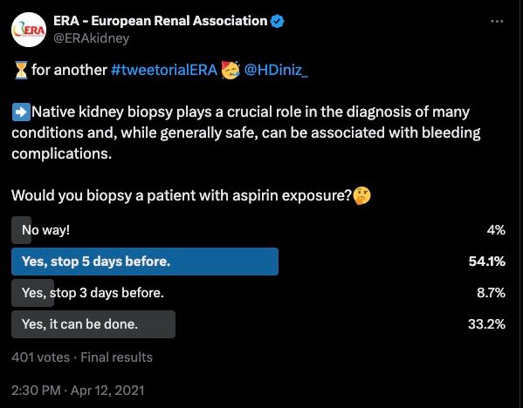Click the tweet text about native kidney biopsy
523x408 pixels.
[246, 133]
